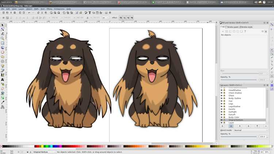Image resolution: width=274 pixels, height=154 pixels.
Task: Open the Filters menu
Action: point(49,9)
